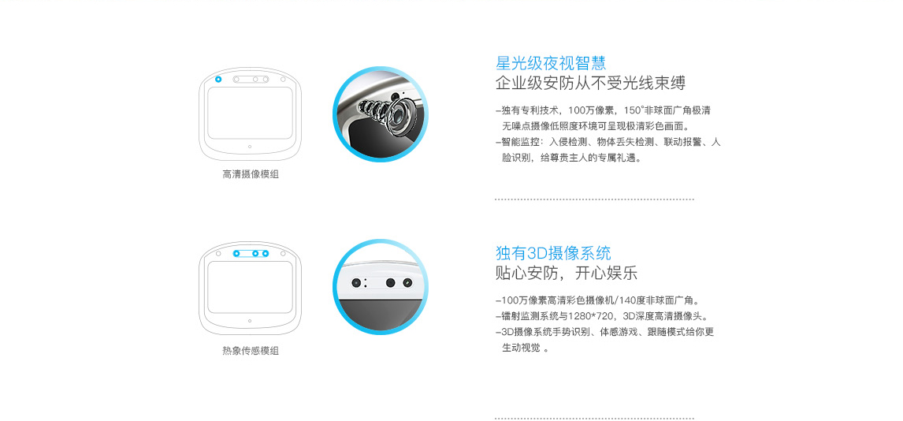
Task: Click the screen area of upper device diagram
Action: [x=251, y=113]
